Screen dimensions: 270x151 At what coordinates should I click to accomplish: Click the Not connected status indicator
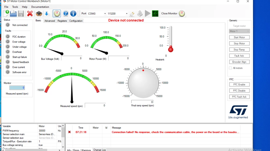pos(8,25)
